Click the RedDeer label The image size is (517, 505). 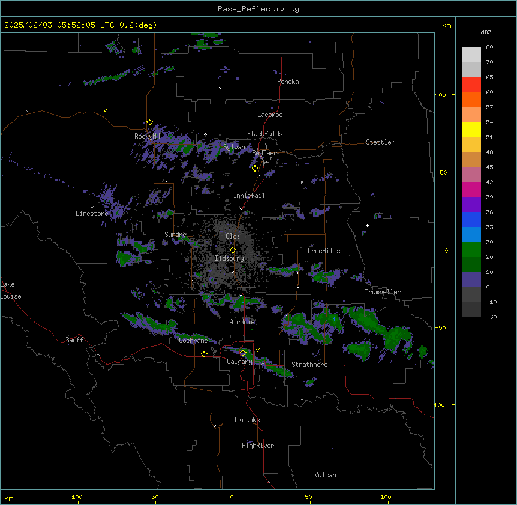click(264, 153)
